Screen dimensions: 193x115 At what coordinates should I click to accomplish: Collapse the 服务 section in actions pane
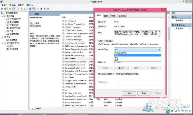[x=190, y=17]
